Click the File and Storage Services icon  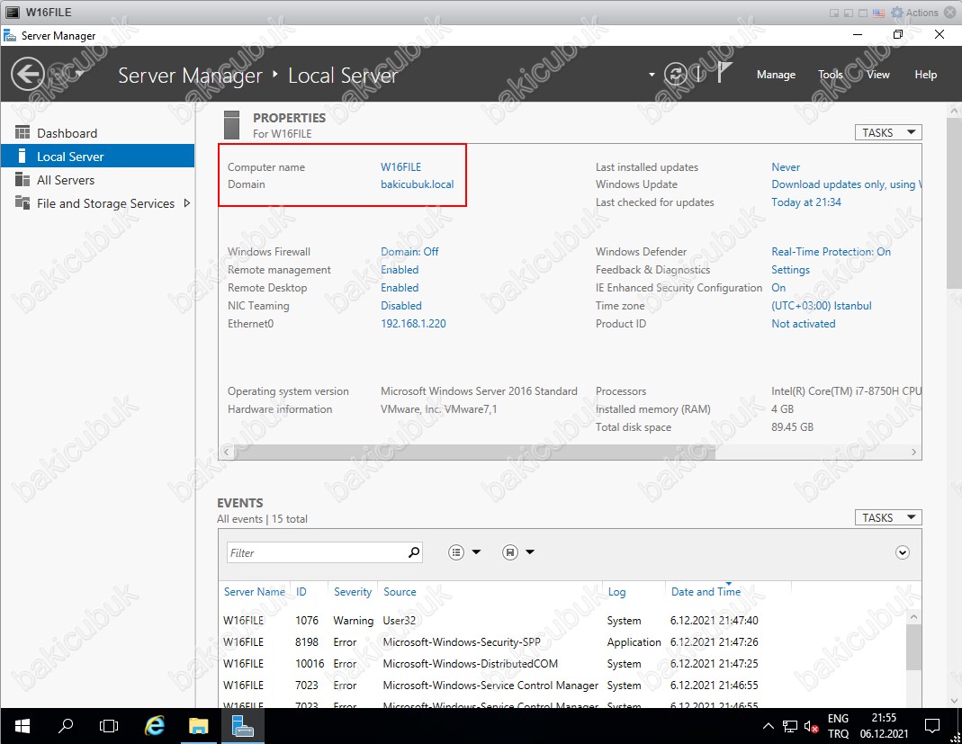coord(22,202)
